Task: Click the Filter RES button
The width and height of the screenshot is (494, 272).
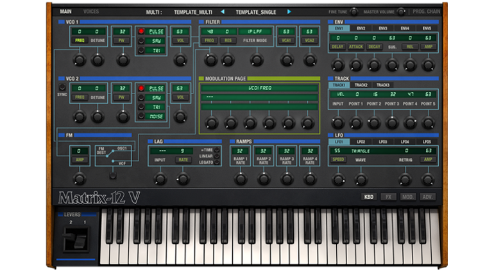Action: 228,40
